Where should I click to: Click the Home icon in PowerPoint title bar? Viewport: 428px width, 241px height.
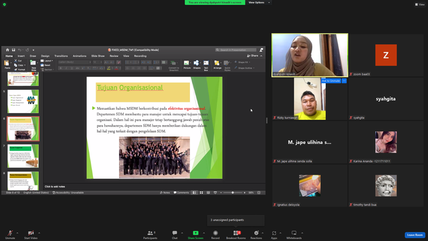[7, 50]
